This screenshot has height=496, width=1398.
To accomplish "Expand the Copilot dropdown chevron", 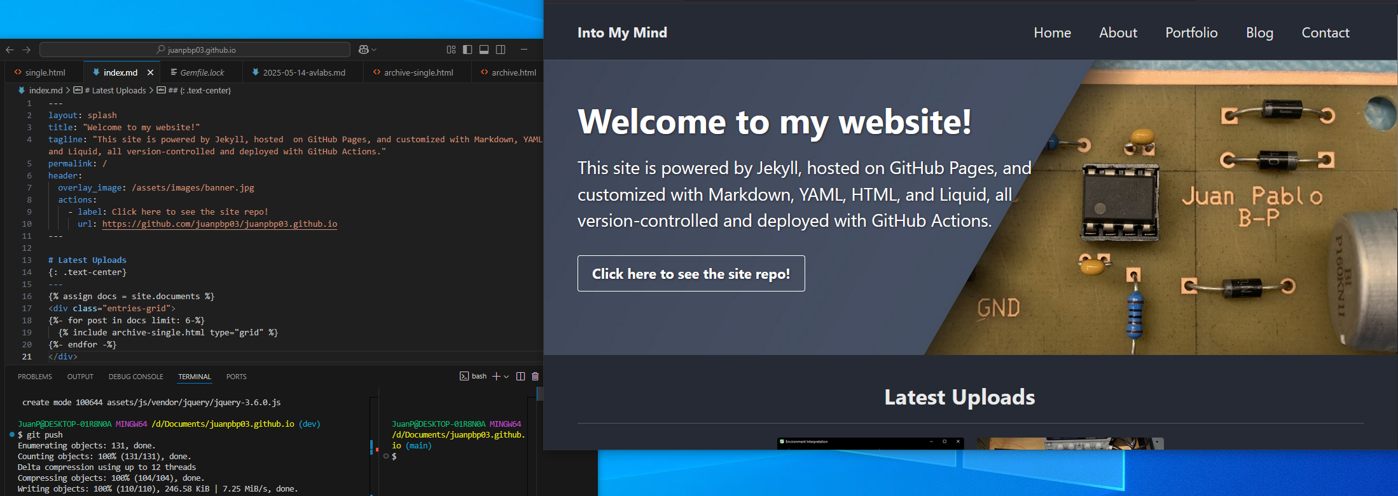I will click(x=374, y=50).
